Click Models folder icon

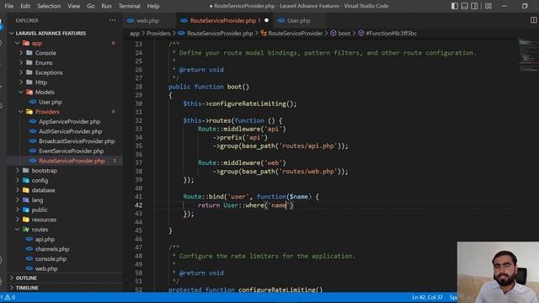tap(29, 92)
